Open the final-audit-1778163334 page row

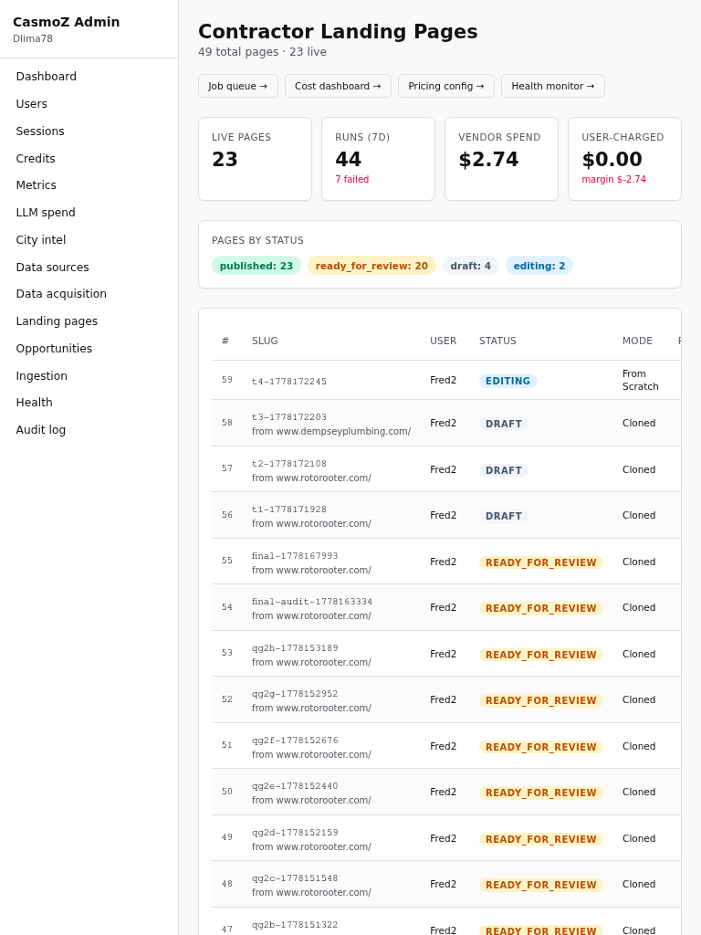[445, 607]
